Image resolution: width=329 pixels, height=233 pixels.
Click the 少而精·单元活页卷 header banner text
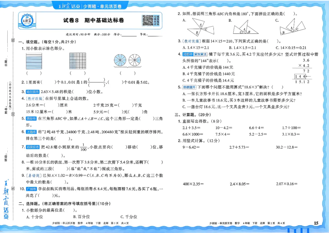pos(102,6)
